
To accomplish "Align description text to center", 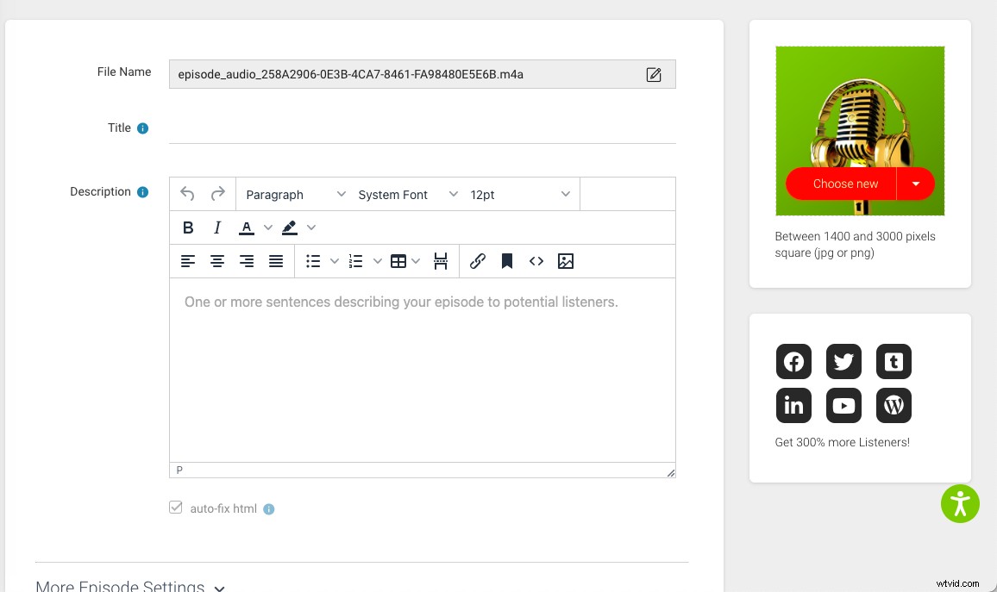I will tap(217, 261).
